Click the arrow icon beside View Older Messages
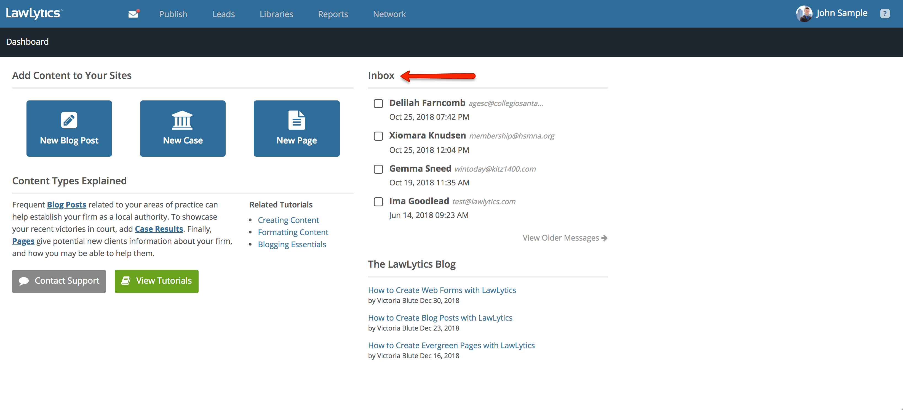Screen dimensions: 903x410 [x=604, y=238]
